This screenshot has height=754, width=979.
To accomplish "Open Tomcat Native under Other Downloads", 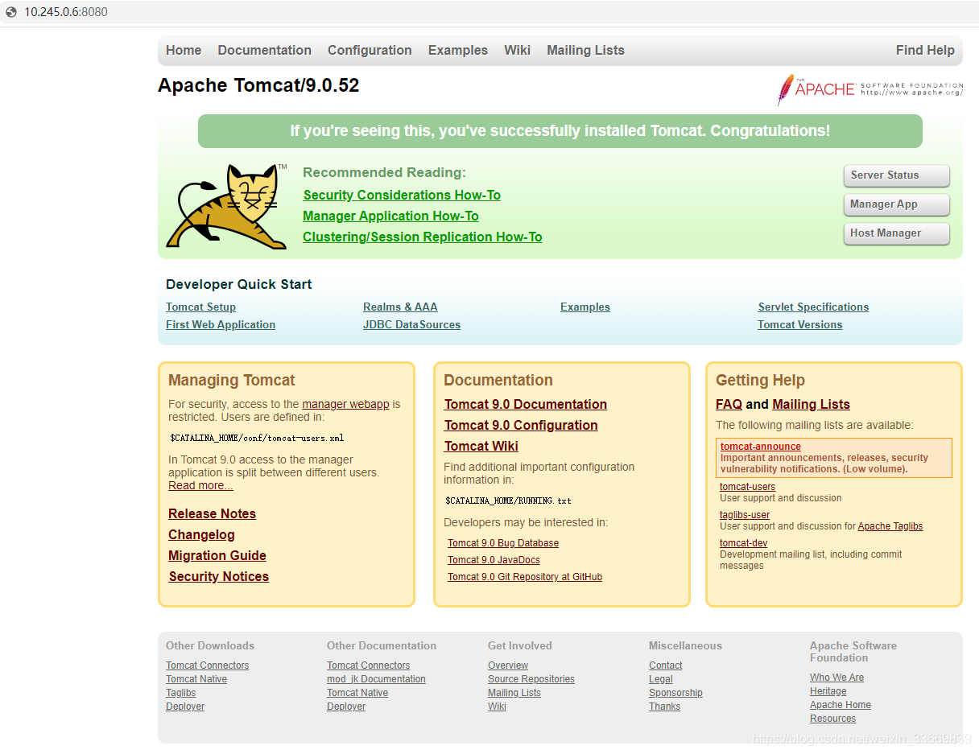I will tap(196, 679).
